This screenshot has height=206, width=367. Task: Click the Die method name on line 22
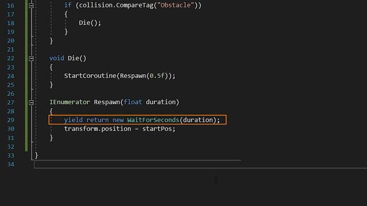click(x=73, y=58)
